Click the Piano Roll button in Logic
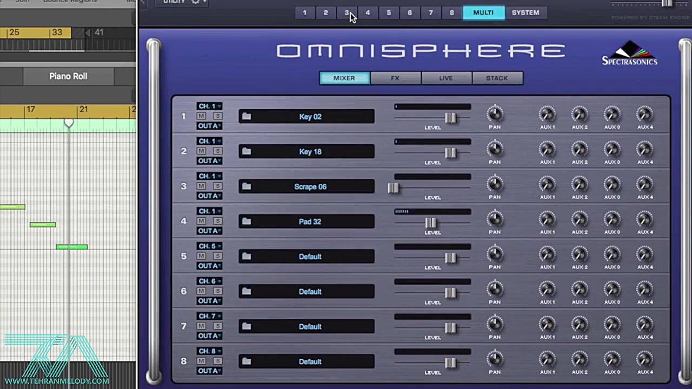The width and height of the screenshot is (692, 389). [68, 76]
